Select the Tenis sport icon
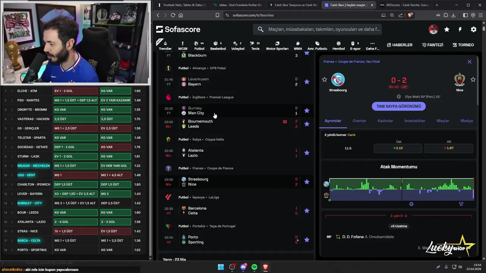The height and width of the screenshot is (273, 486). pos(255,45)
